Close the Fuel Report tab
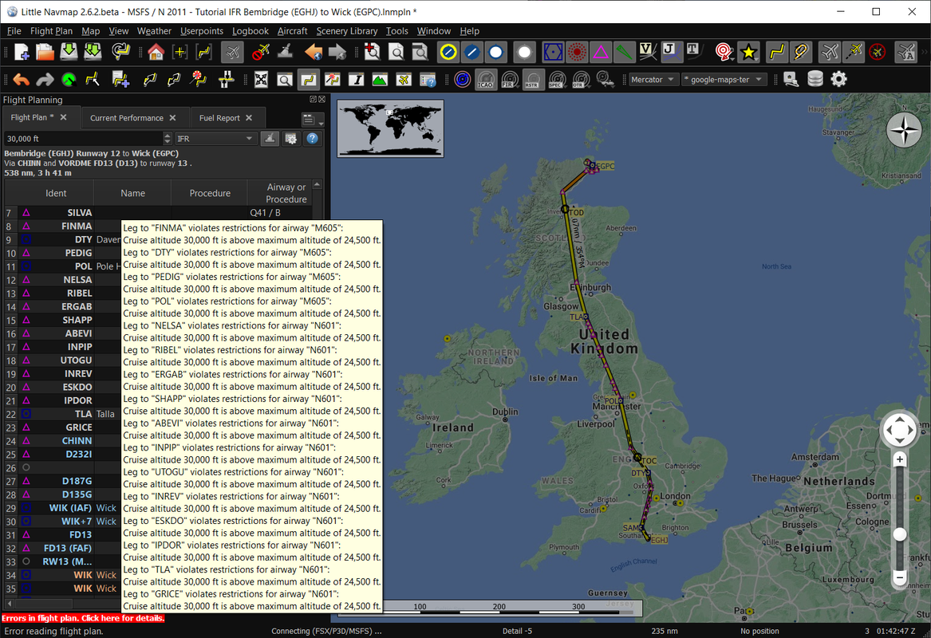 click(249, 117)
